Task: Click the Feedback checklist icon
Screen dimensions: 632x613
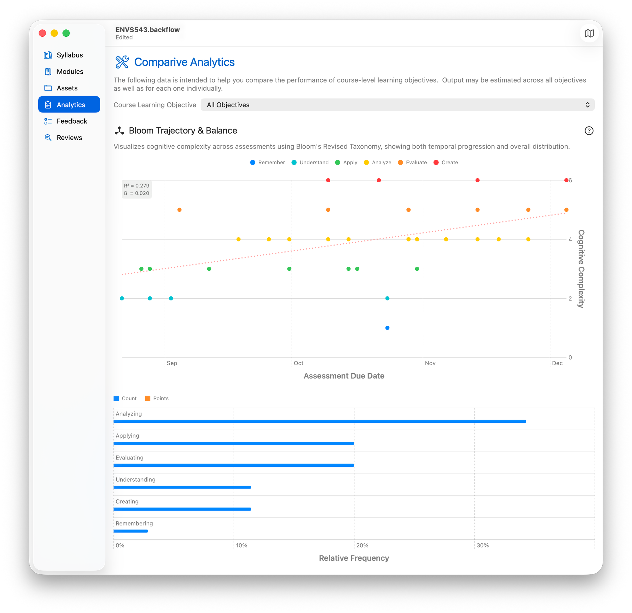Action: click(48, 121)
